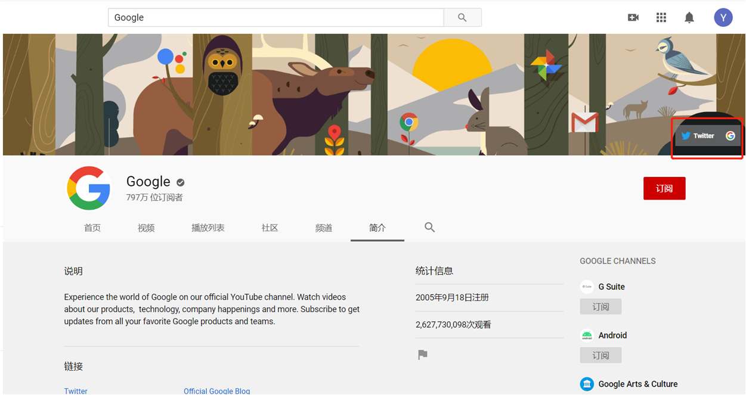This screenshot has height=395, width=746.
Task: Click the 链接 heading
Action: coord(73,366)
